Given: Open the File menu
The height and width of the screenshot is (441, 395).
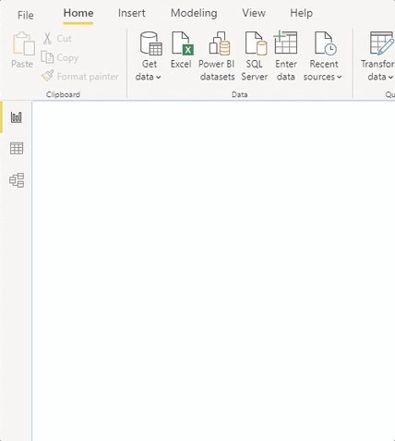Looking at the screenshot, I should [x=25, y=15].
